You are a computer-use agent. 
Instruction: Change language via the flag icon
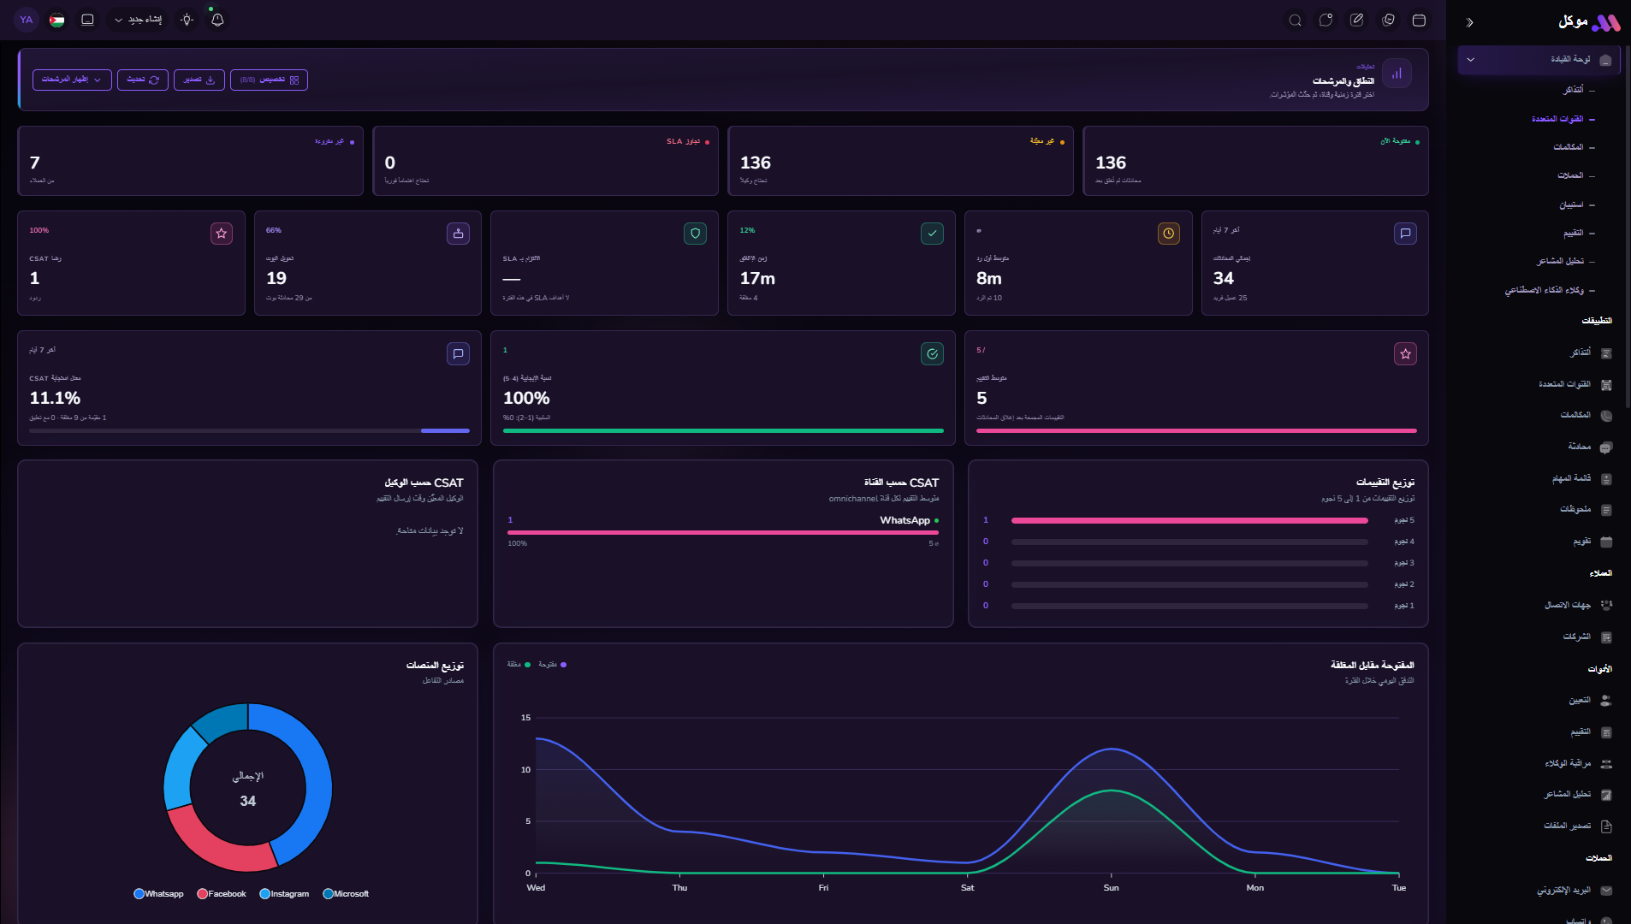coord(56,20)
